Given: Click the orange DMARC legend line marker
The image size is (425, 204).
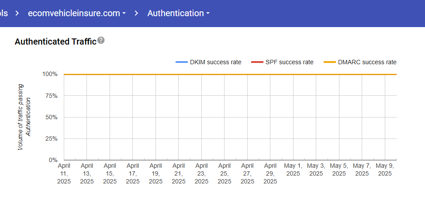Looking at the screenshot, I should coord(330,62).
